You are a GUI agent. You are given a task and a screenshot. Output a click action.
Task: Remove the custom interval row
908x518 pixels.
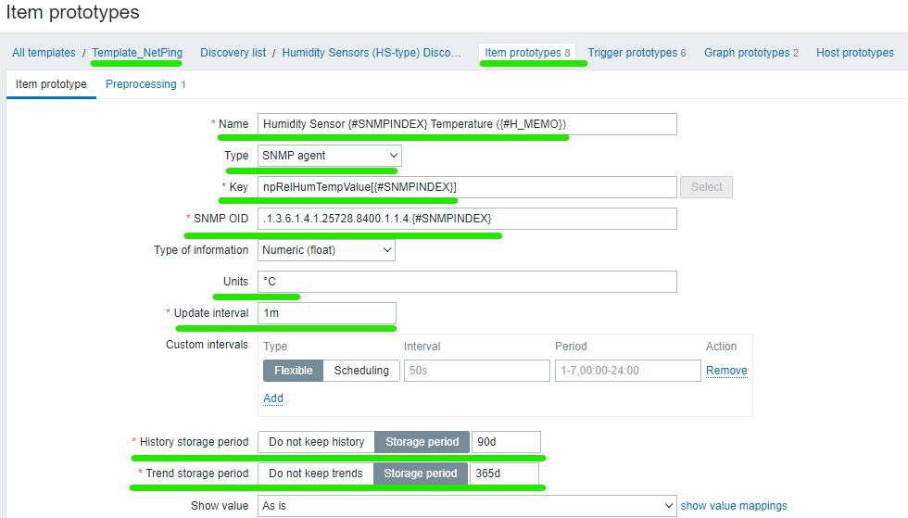click(726, 371)
